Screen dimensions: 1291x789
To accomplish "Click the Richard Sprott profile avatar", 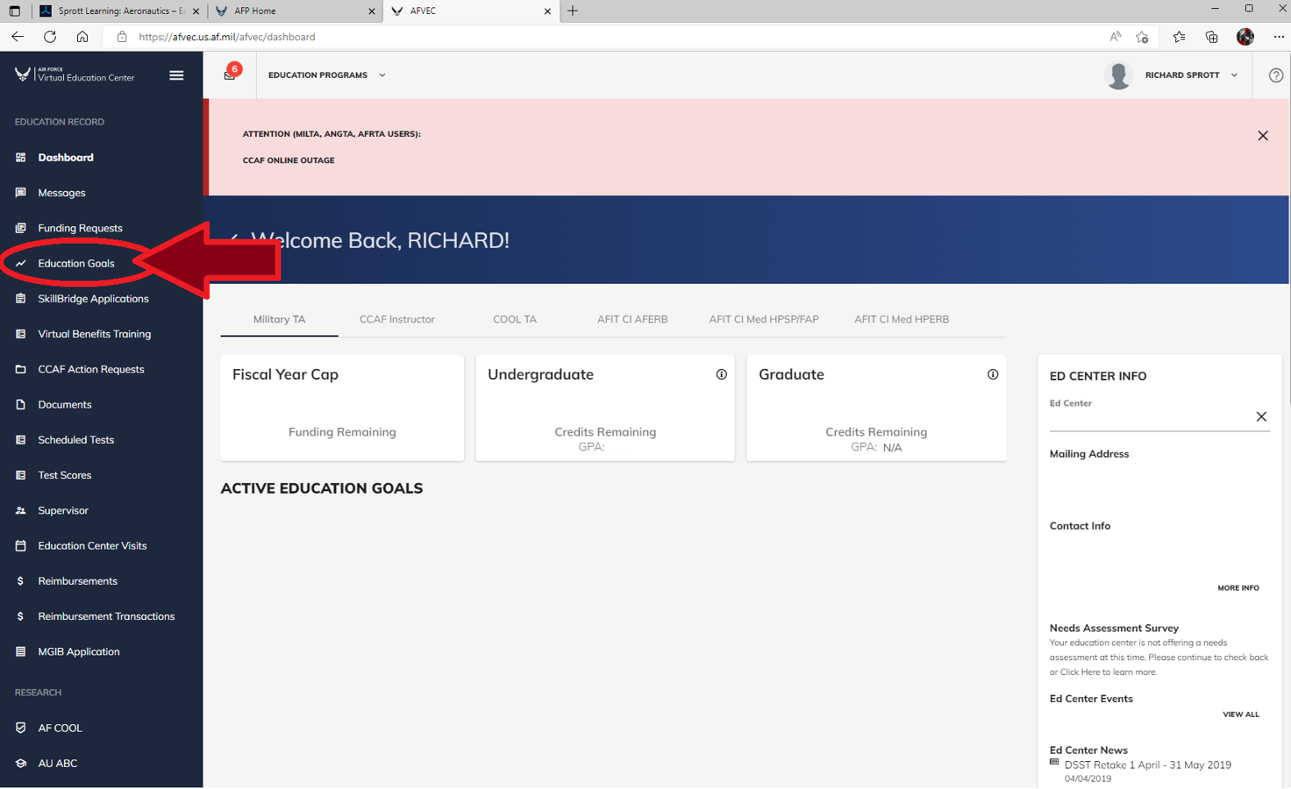I will click(x=1118, y=75).
